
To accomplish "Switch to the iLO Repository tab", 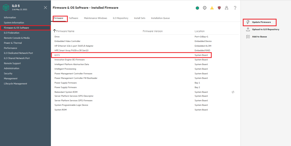I will coord(120,18).
